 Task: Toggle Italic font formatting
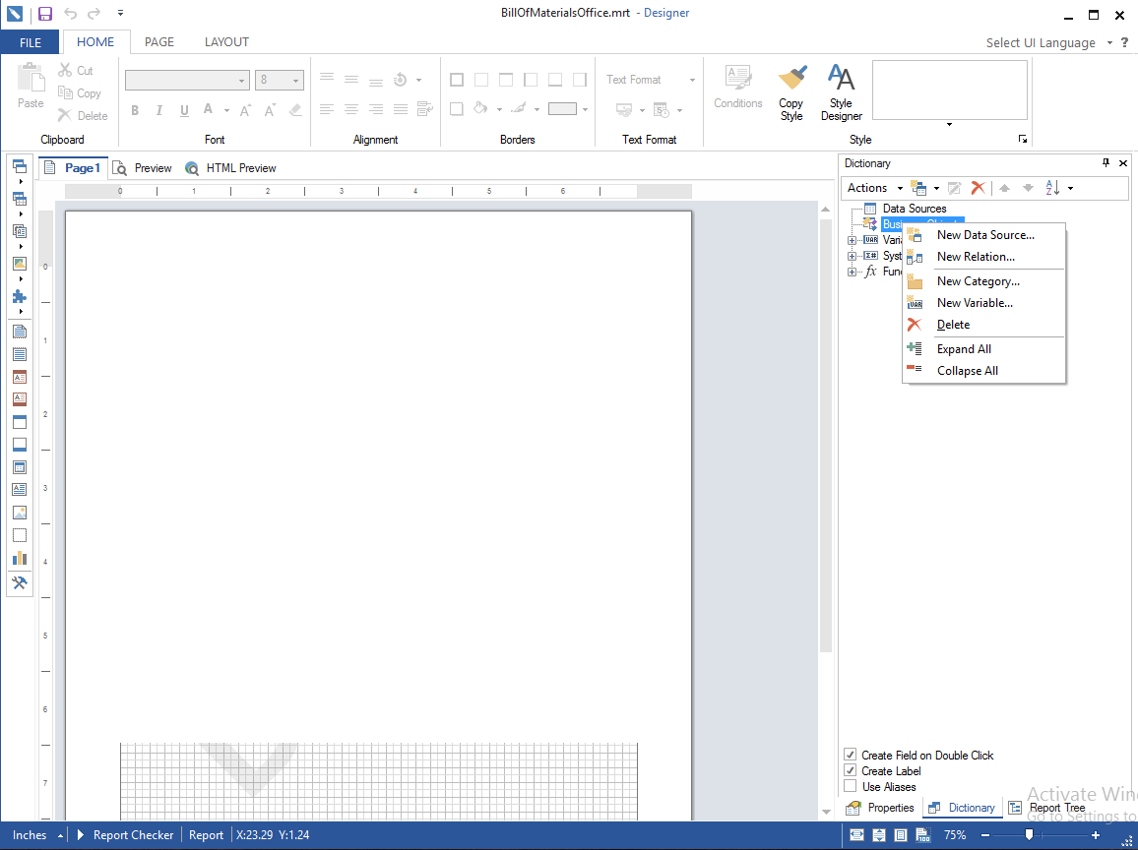click(158, 110)
